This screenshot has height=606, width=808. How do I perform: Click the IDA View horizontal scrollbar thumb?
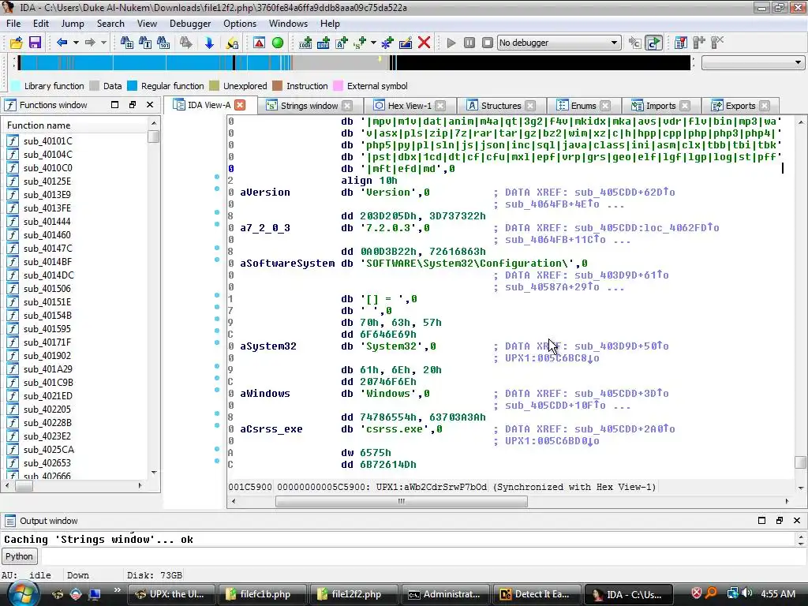(402, 501)
